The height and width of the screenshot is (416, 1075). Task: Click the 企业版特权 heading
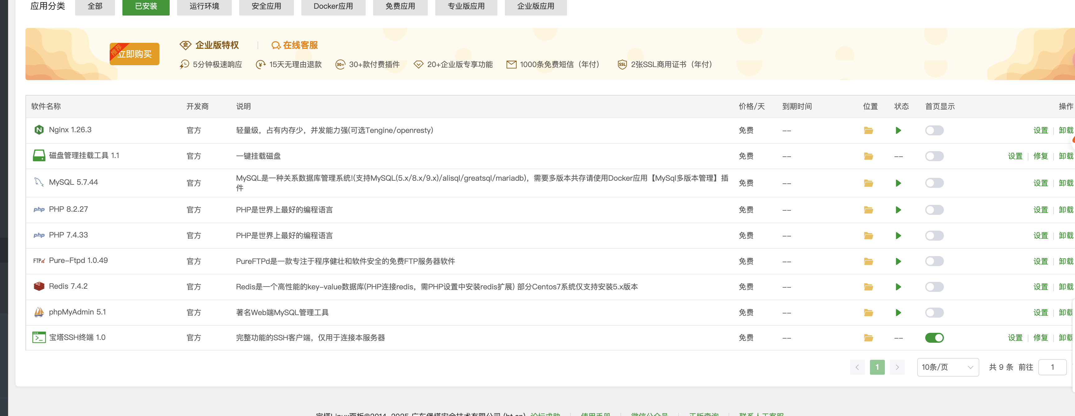pyautogui.click(x=217, y=45)
